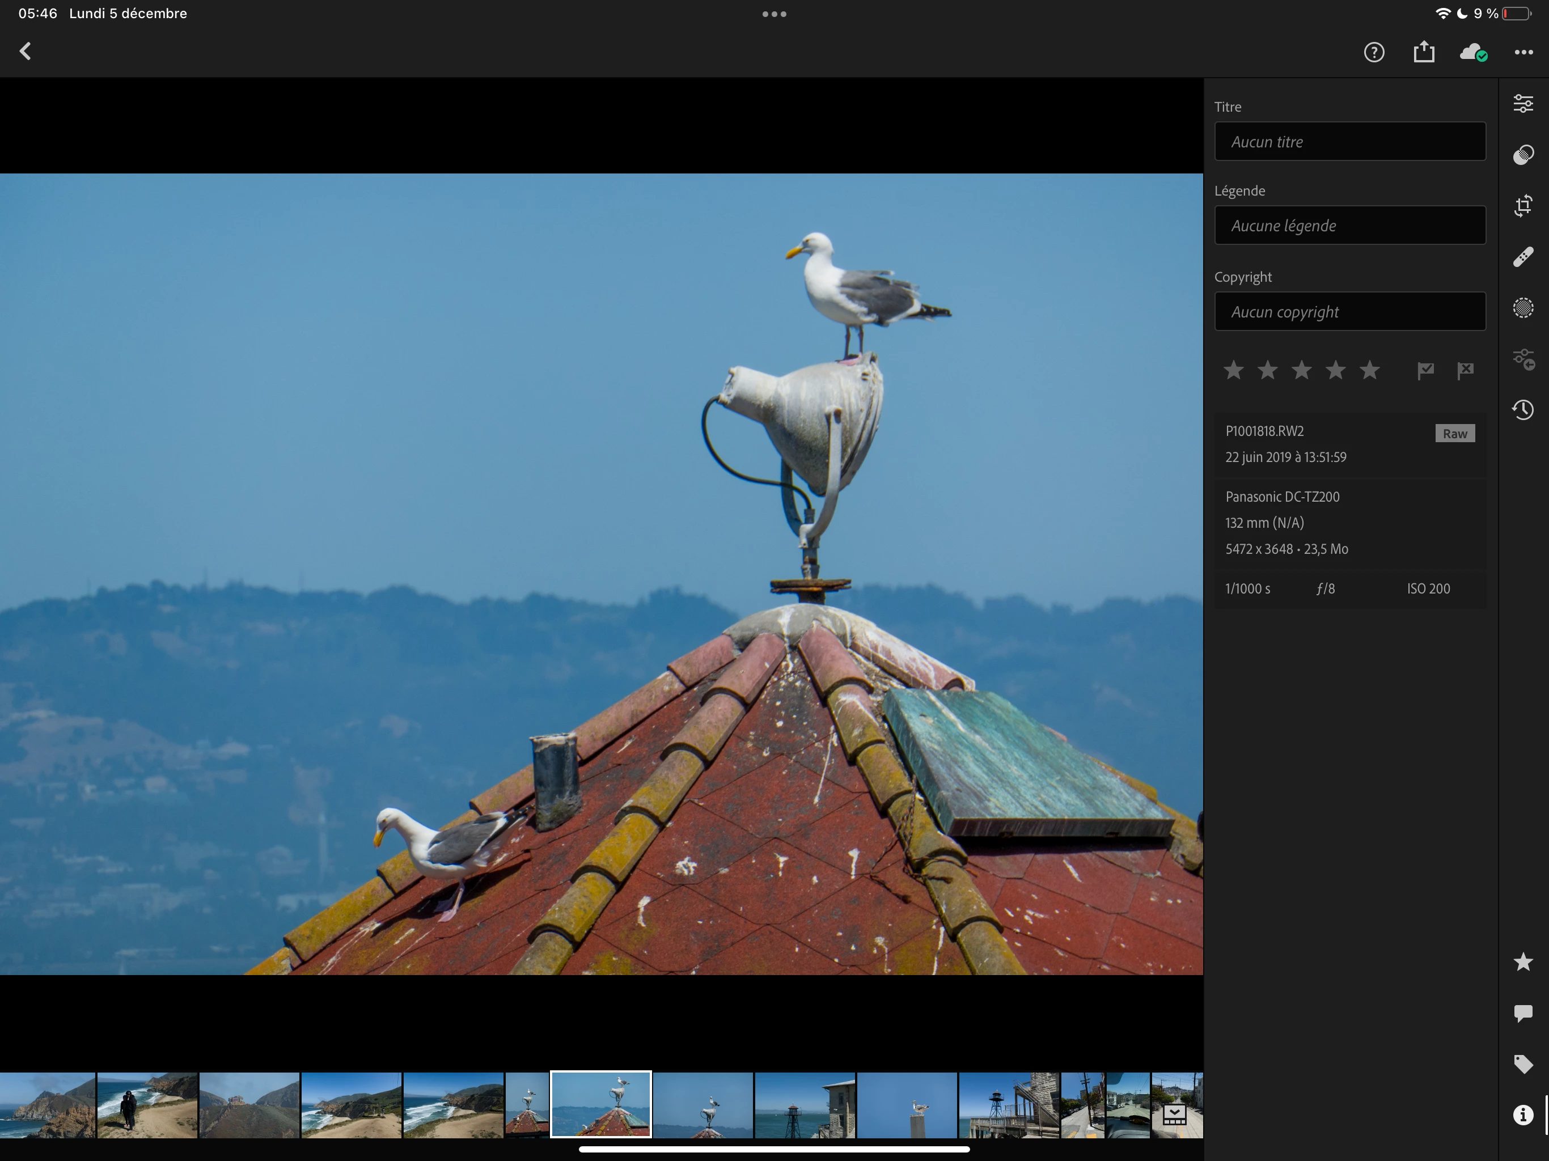
Task: Open the Presets overlapping circles icon
Action: pyautogui.click(x=1522, y=155)
